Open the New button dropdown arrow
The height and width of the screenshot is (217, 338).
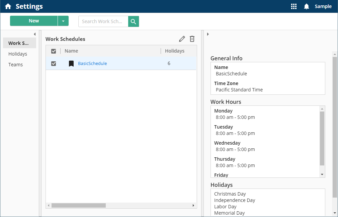[x=63, y=21]
